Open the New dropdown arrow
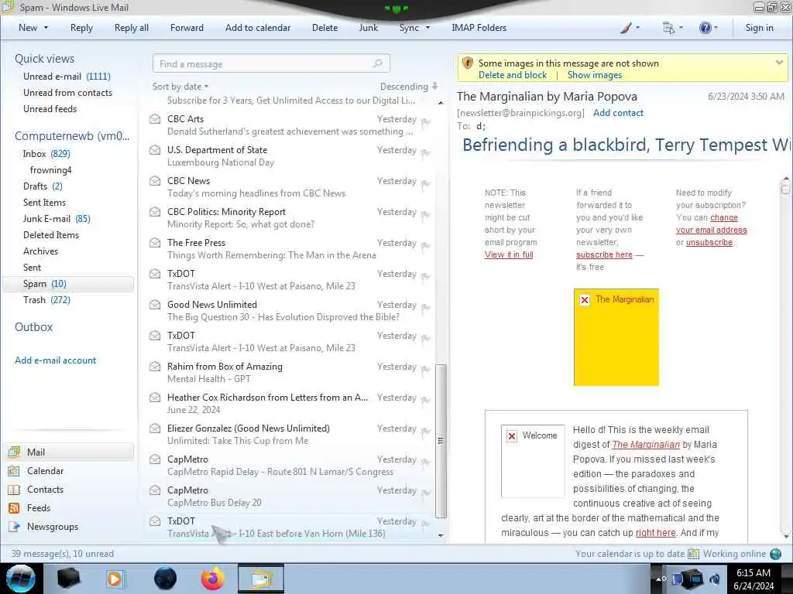 (46, 28)
